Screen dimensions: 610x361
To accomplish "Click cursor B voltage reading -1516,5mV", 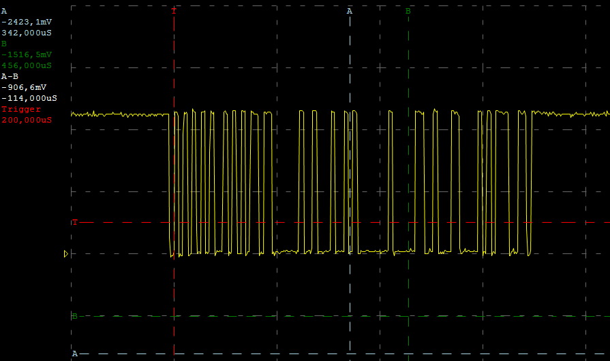I will pyautogui.click(x=27, y=54).
